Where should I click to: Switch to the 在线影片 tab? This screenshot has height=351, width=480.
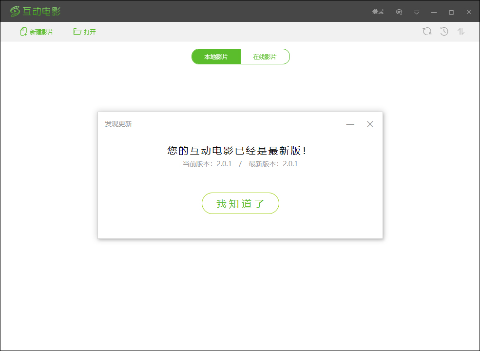tap(265, 57)
